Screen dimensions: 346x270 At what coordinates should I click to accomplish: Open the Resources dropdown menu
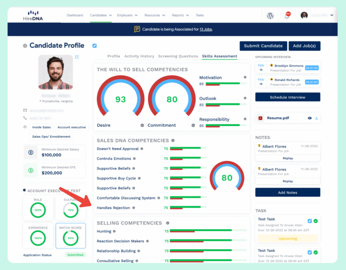(x=155, y=15)
